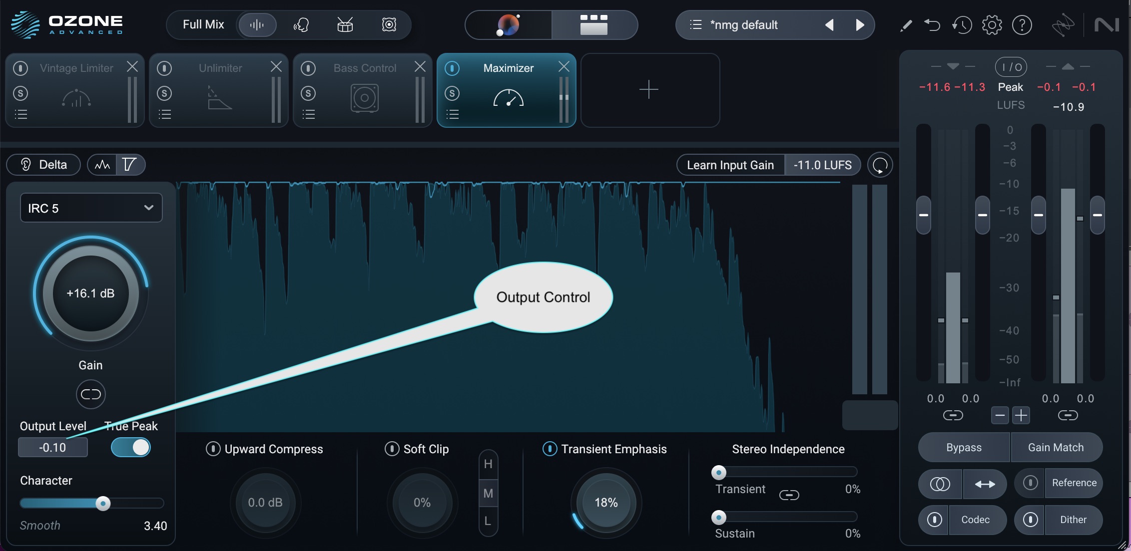
Task: Remove the Maximizer module
Action: pyautogui.click(x=564, y=66)
